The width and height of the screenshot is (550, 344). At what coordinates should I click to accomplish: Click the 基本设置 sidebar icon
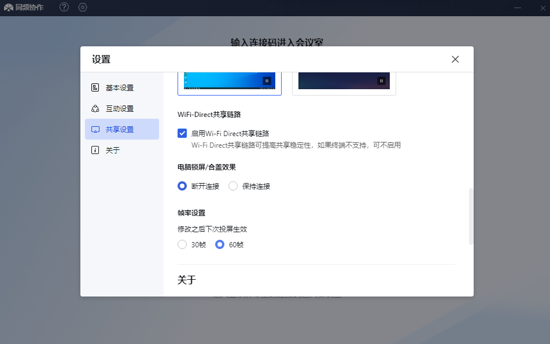(95, 88)
